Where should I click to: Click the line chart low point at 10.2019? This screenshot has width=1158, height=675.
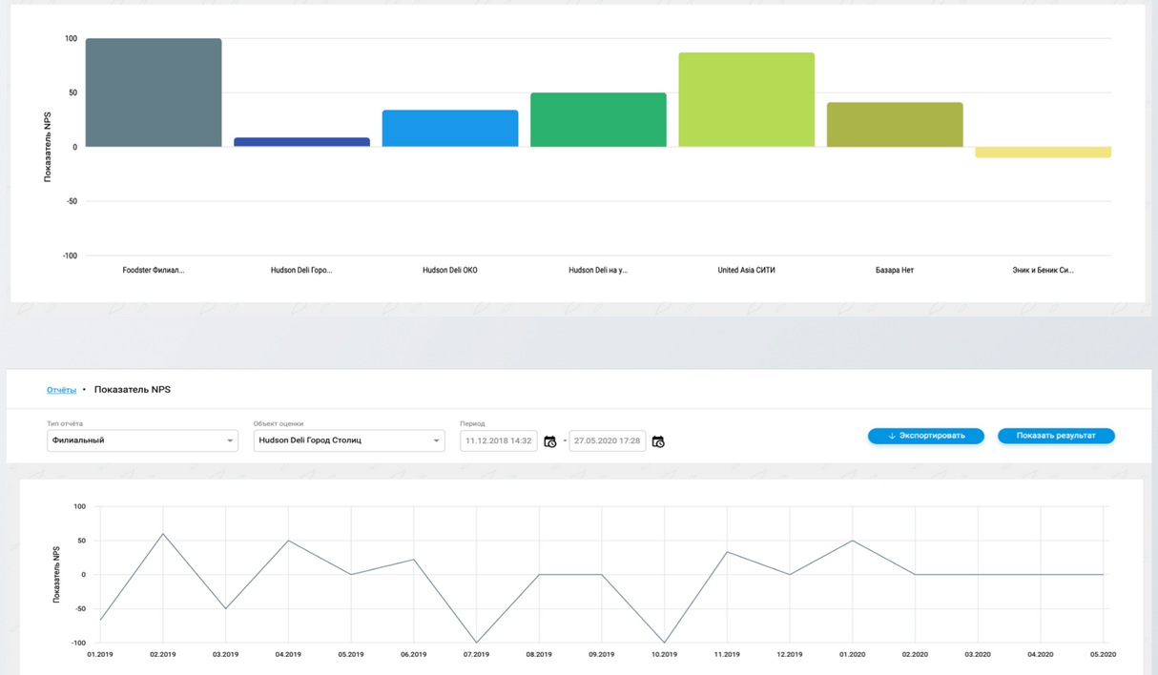coord(664,643)
